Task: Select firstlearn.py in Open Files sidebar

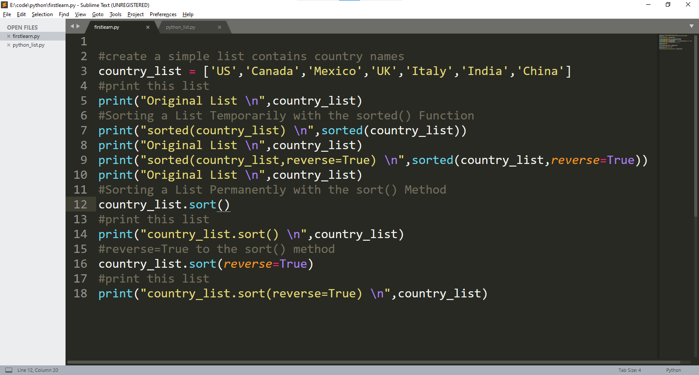Action: [33, 36]
